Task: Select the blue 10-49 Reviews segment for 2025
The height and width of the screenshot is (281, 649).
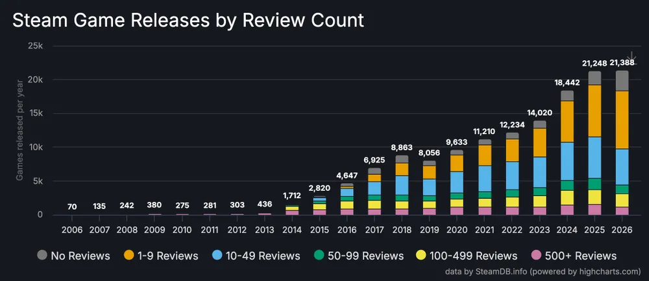Action: click(594, 157)
